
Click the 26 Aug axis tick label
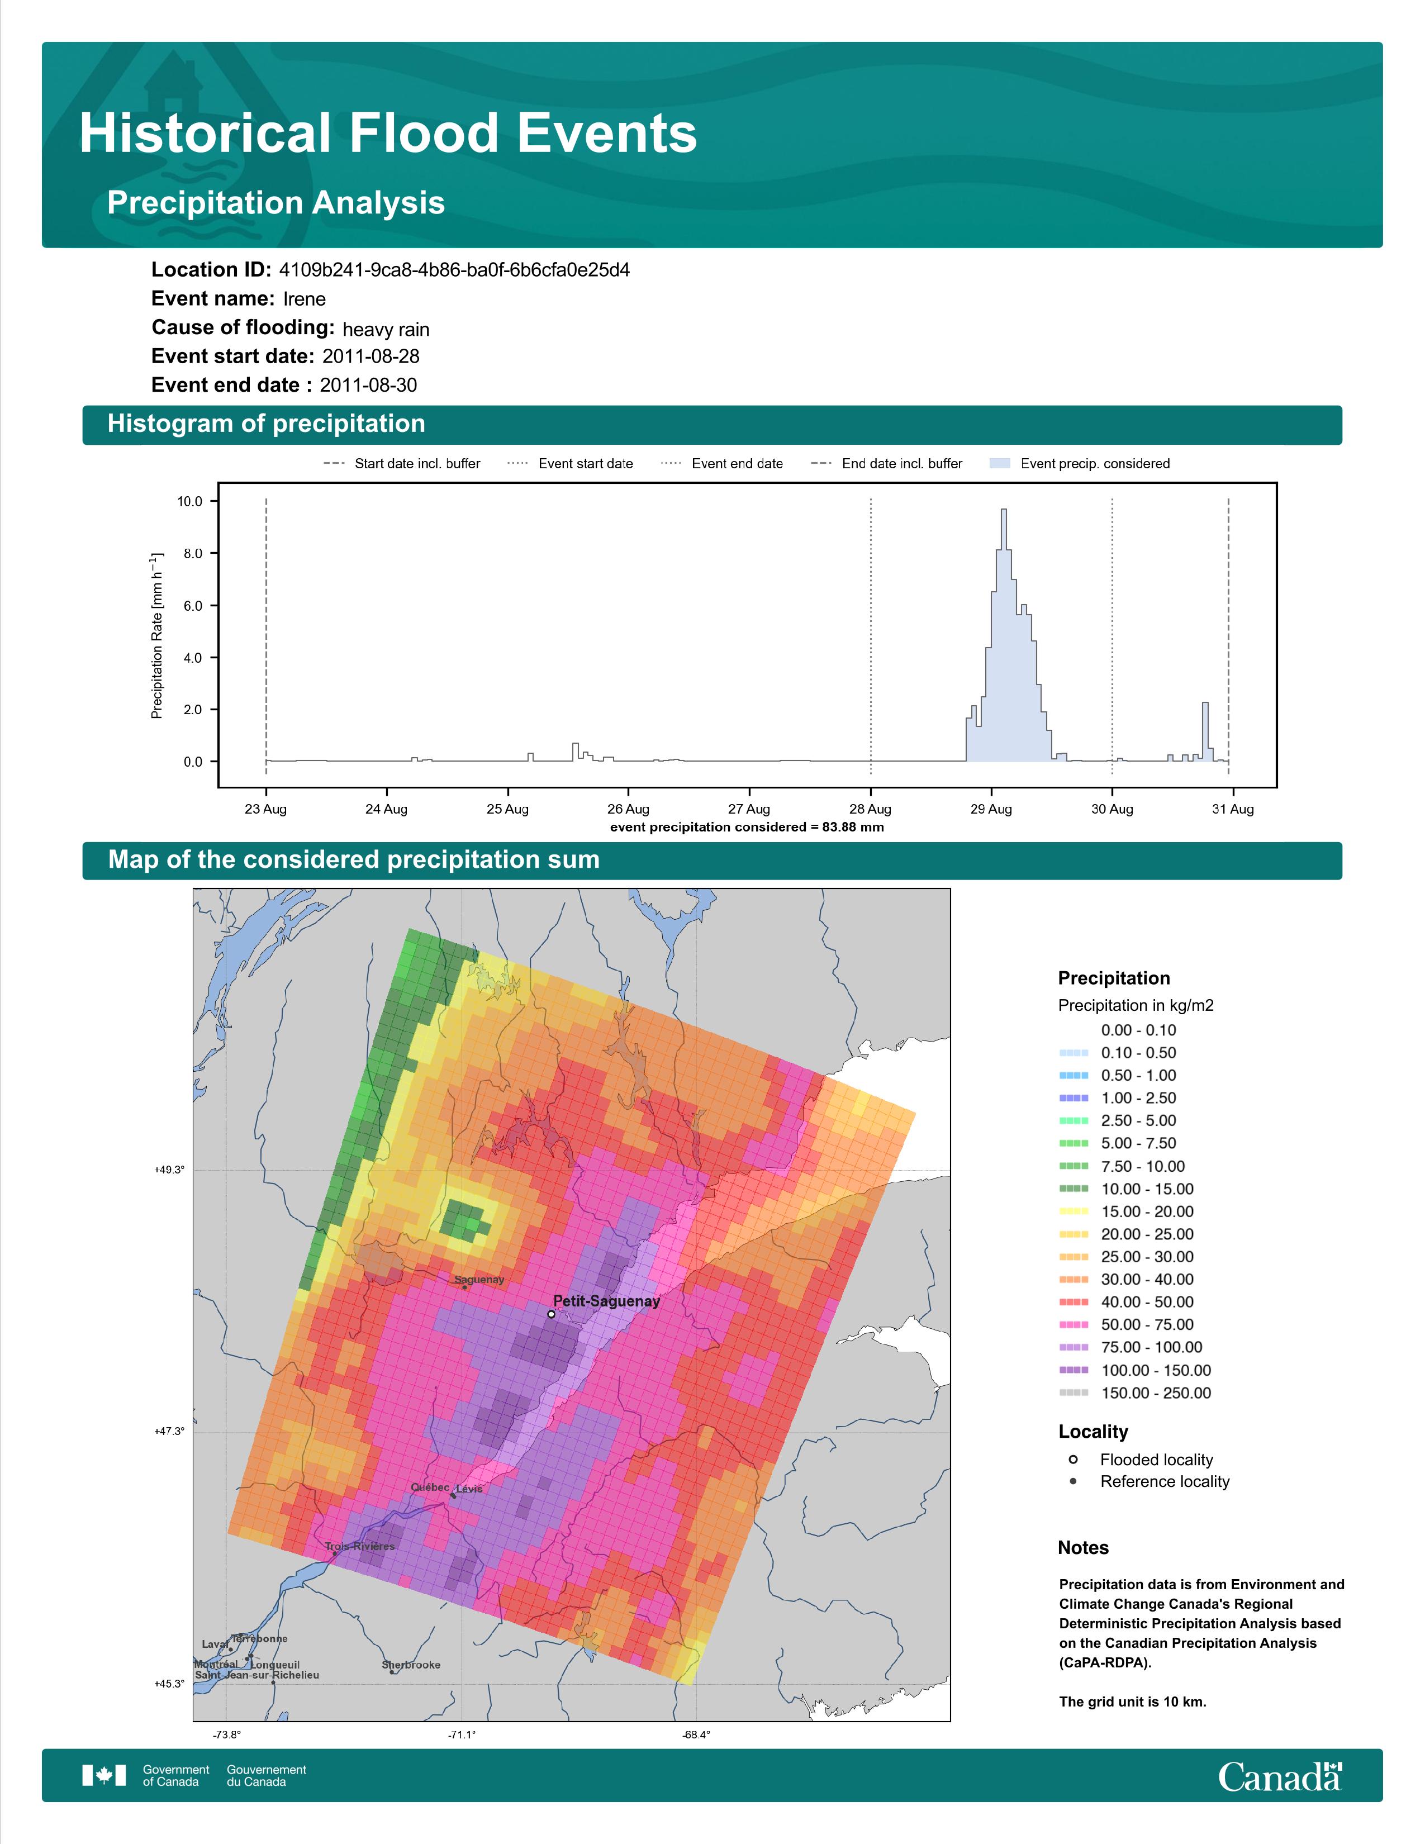point(628,809)
